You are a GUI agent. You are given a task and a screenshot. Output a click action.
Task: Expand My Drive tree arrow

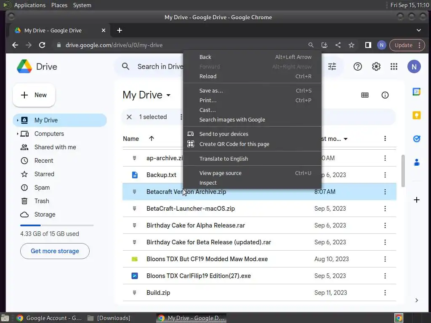(17, 120)
